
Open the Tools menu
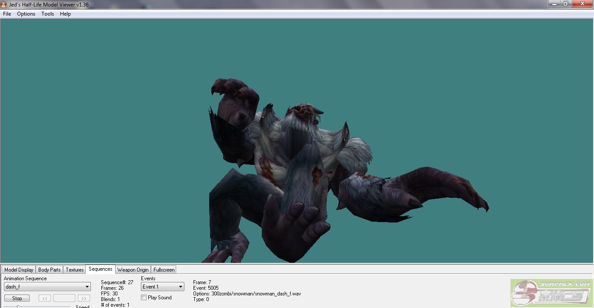pyautogui.click(x=47, y=14)
